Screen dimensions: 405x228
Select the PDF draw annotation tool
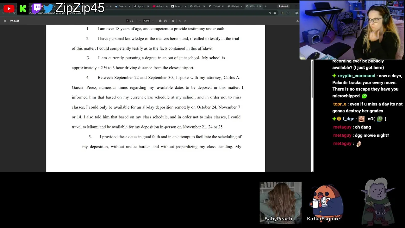tap(173, 21)
